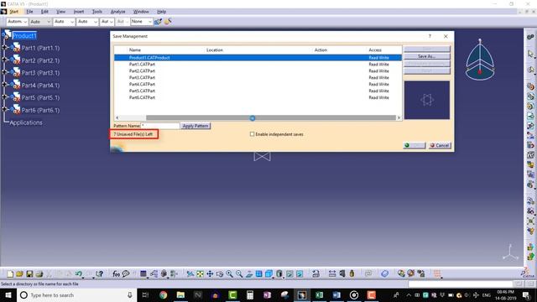Select Applications node in the tree
This screenshot has width=537, height=302.
26,122
